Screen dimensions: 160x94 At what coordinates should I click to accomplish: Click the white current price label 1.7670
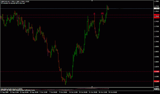[157, 8]
